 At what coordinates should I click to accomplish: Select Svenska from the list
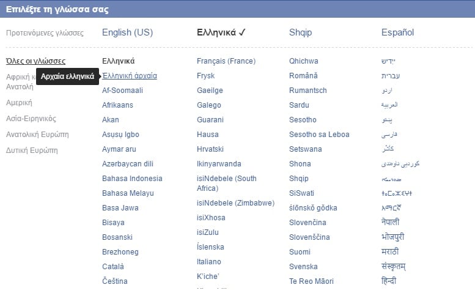click(x=303, y=266)
